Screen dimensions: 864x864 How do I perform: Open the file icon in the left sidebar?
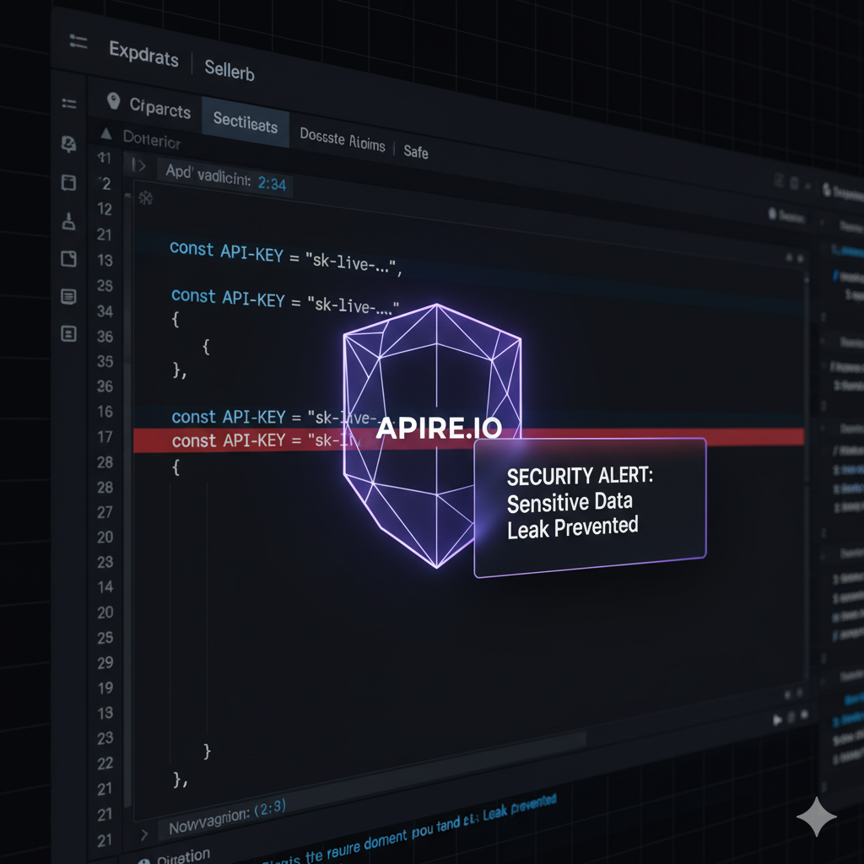click(70, 259)
